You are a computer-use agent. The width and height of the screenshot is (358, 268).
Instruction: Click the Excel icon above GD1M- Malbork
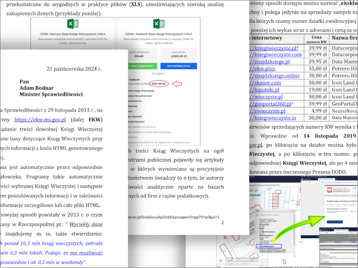coord(159,24)
